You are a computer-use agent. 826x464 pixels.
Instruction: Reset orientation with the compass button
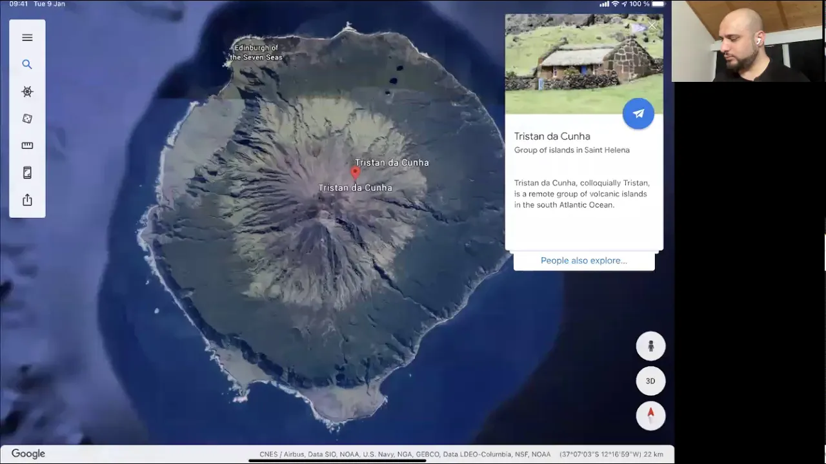click(650, 416)
